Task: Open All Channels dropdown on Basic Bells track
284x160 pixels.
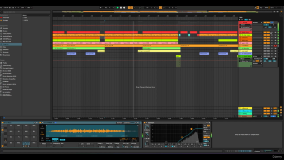Action: tap(257, 59)
